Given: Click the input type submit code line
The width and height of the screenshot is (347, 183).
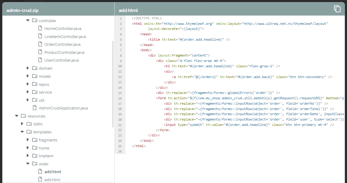Looking at the screenshot, I should (249, 125).
